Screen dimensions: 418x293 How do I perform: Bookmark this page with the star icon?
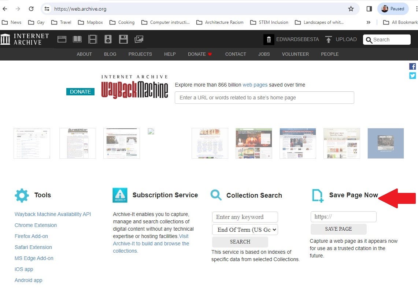(351, 9)
